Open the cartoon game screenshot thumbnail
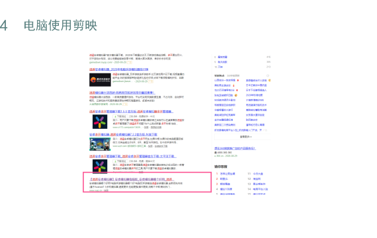Screen dimensions: 377x238 pos(100,144)
